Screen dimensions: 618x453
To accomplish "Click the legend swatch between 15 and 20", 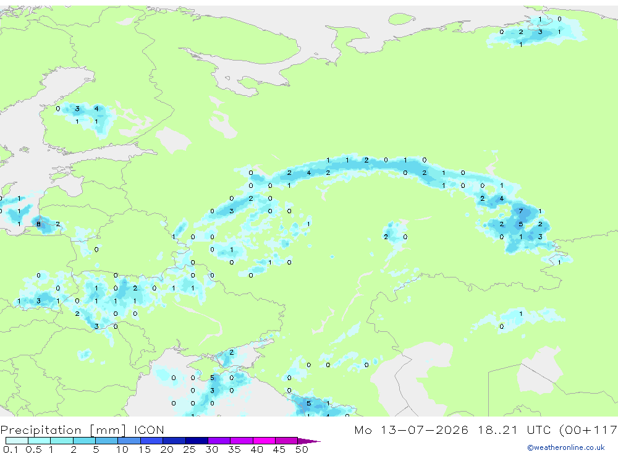I will (152, 441).
